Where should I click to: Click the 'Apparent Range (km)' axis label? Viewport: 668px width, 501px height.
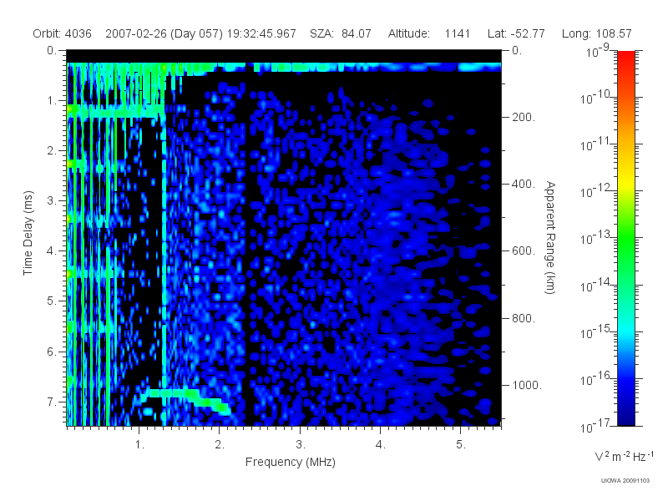coord(550,237)
